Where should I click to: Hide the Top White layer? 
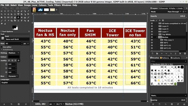tap(152, 34)
